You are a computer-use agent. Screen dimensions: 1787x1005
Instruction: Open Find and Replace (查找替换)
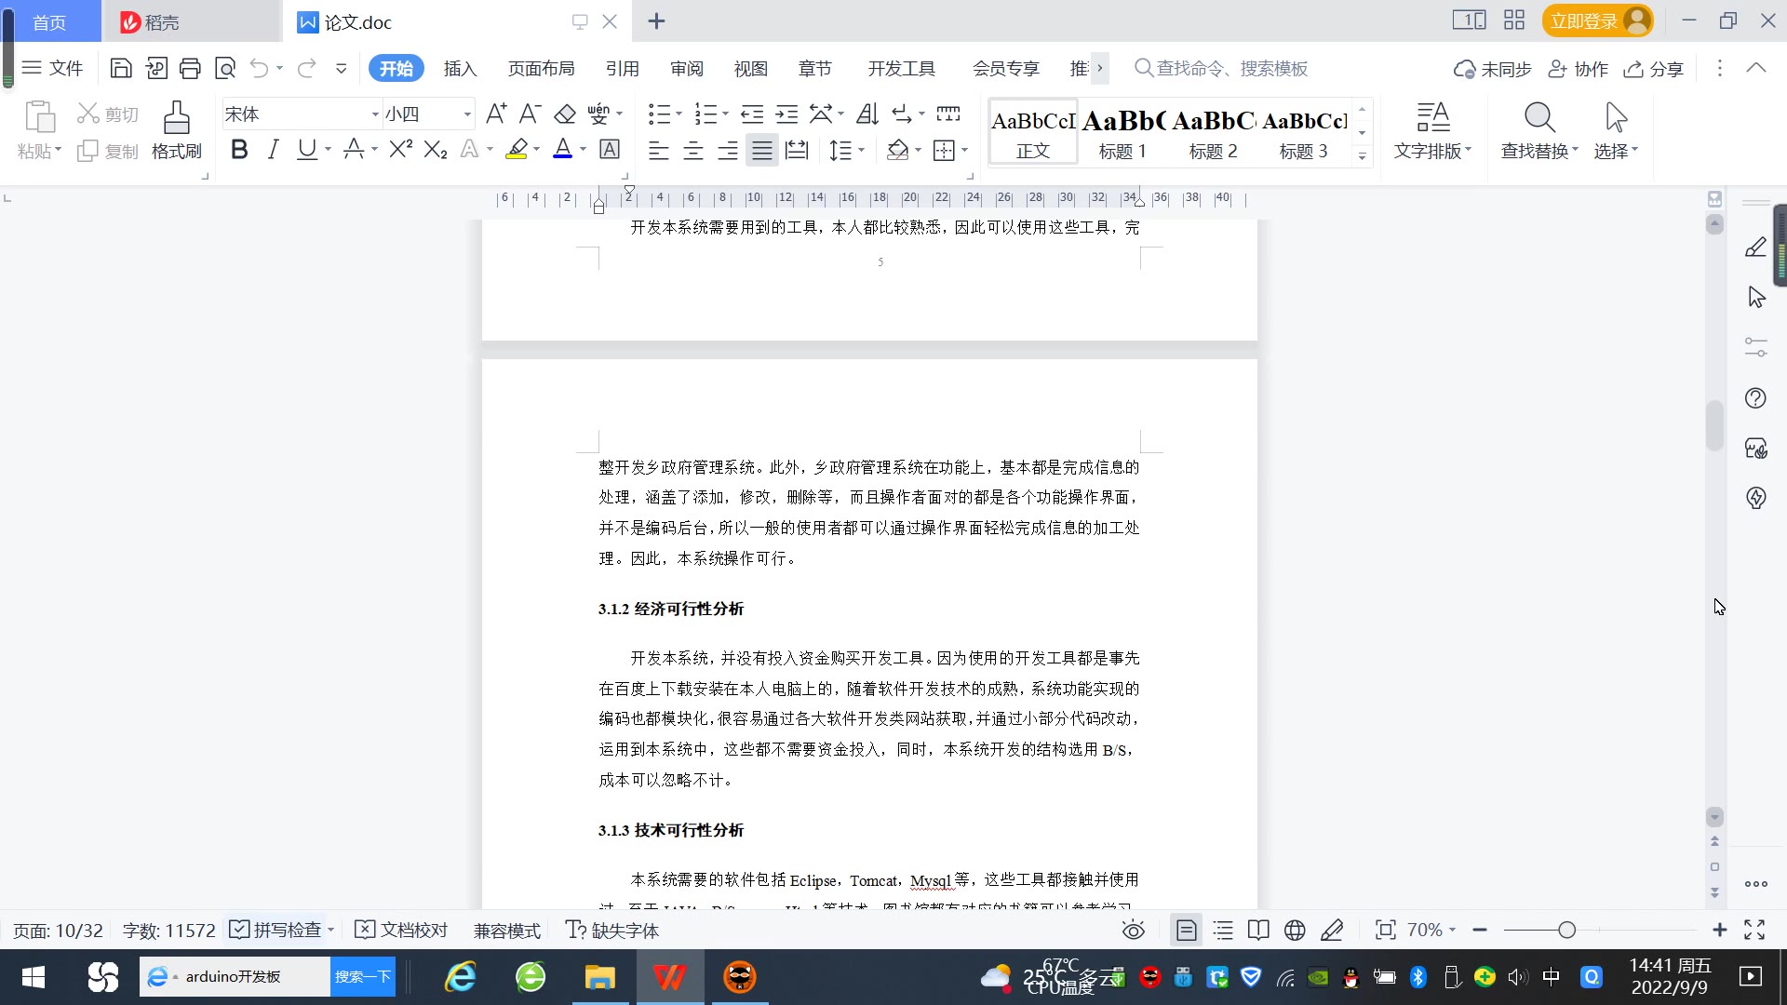point(1538,130)
